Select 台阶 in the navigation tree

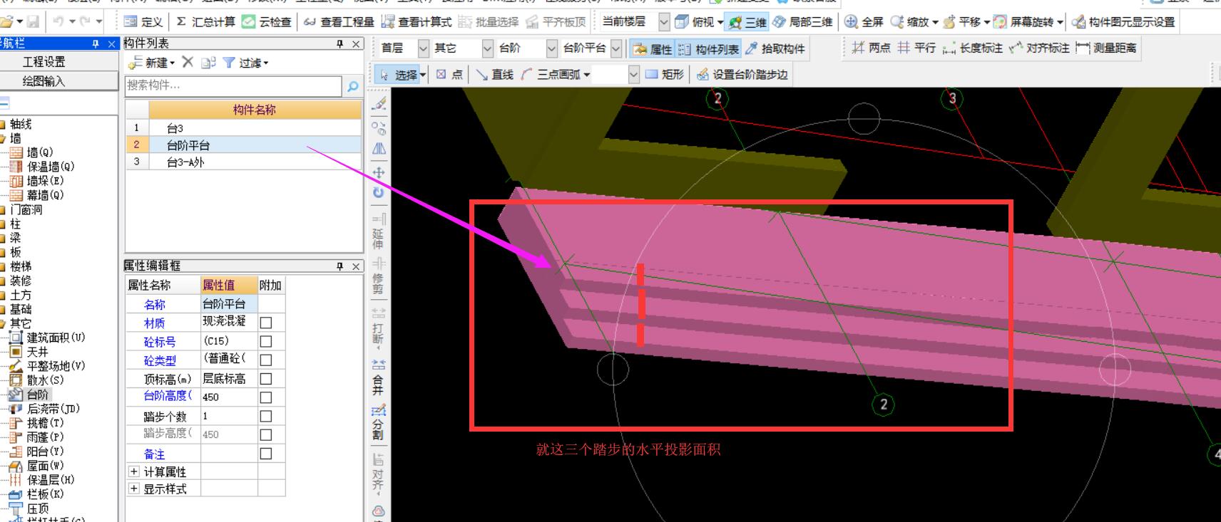coord(38,395)
